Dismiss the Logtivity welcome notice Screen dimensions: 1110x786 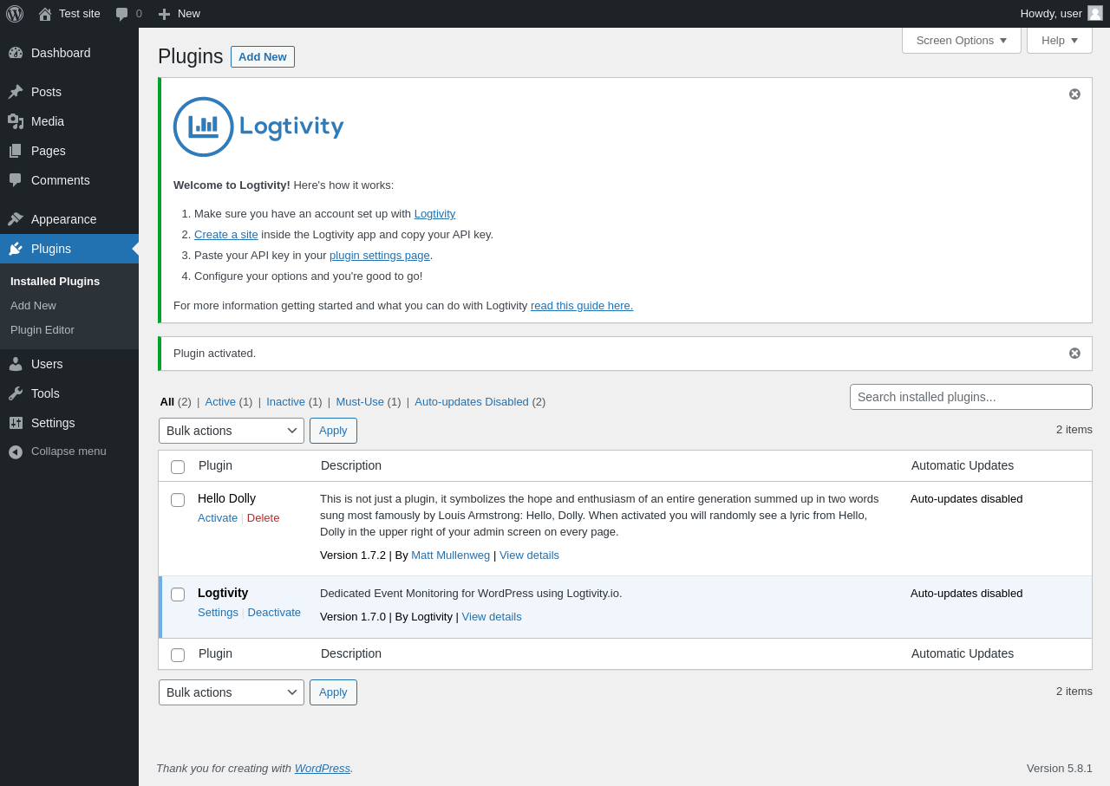(x=1074, y=94)
